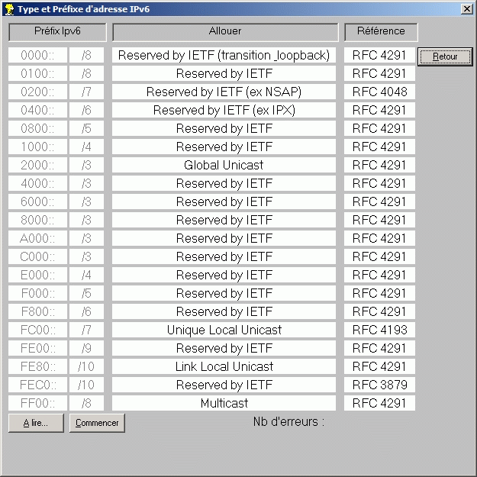The width and height of the screenshot is (477, 477).
Task: Click the FE80:: prefix field
Action: pos(37,367)
